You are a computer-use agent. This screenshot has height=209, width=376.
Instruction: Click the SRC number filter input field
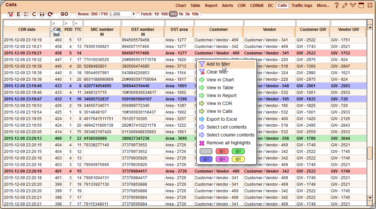(102, 23)
